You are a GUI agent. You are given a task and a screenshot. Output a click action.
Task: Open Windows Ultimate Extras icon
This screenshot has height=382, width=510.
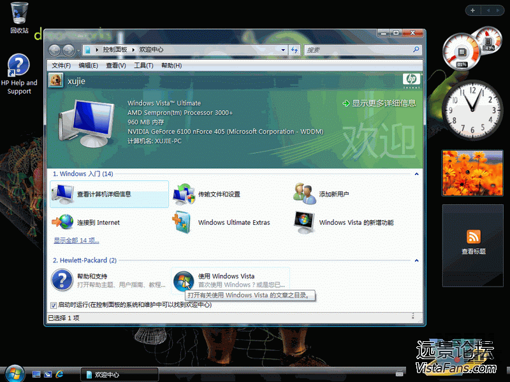point(184,222)
